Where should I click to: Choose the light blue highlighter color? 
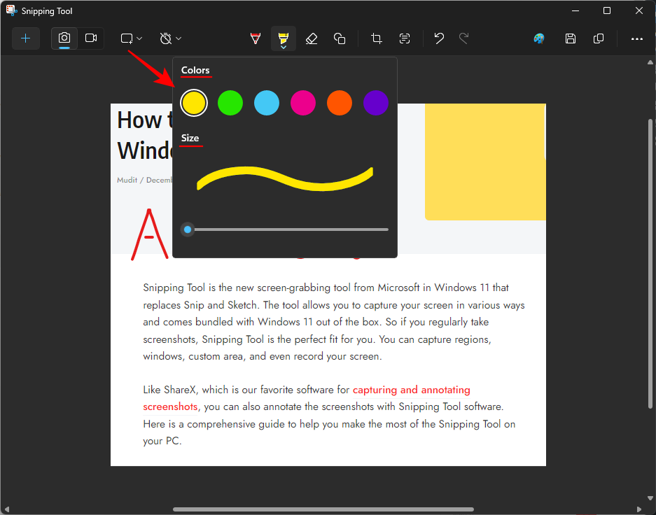tap(267, 103)
